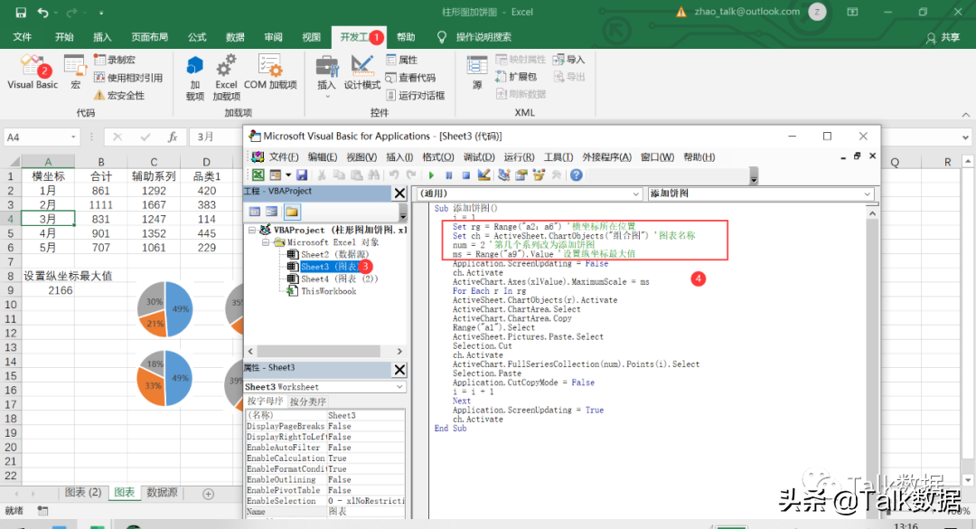The image size is (976, 529).
Task: Open the 帮助 ribbon tab
Action: click(406, 37)
